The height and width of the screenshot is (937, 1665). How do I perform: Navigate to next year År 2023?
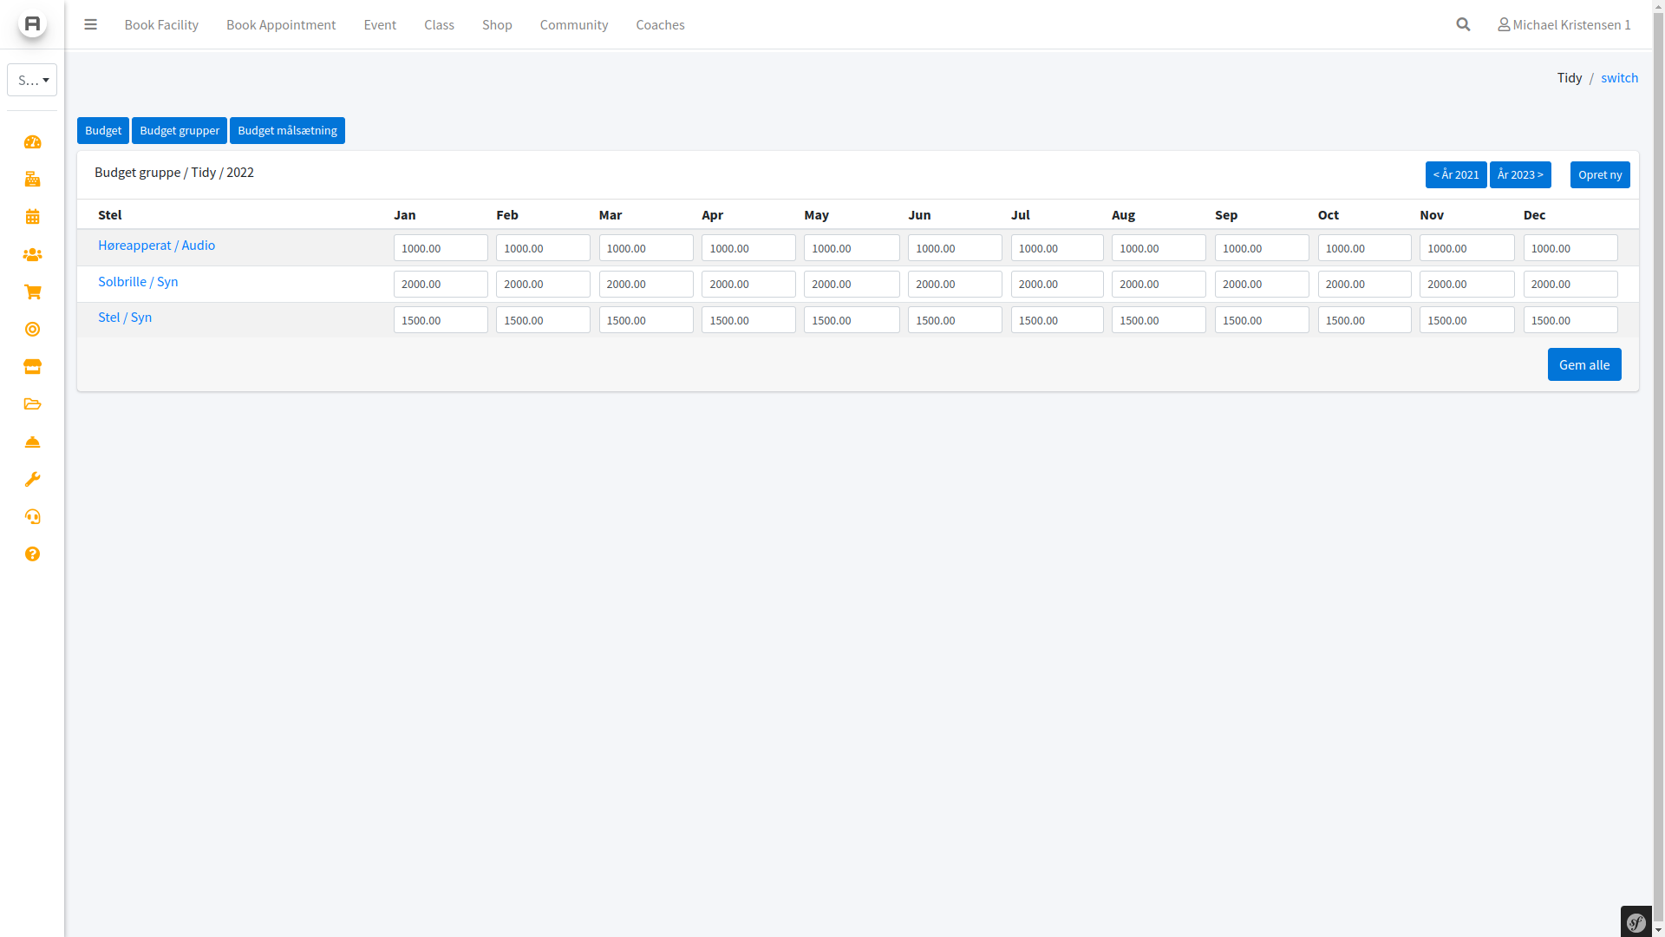(x=1519, y=174)
